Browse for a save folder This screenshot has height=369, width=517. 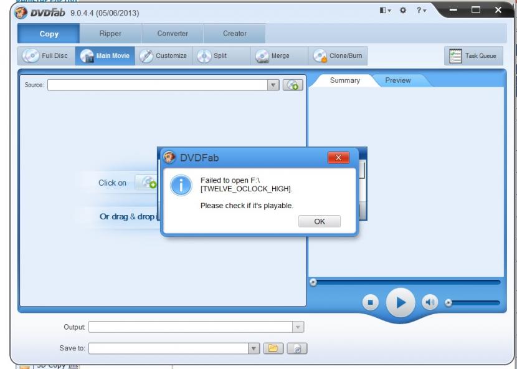pos(273,348)
